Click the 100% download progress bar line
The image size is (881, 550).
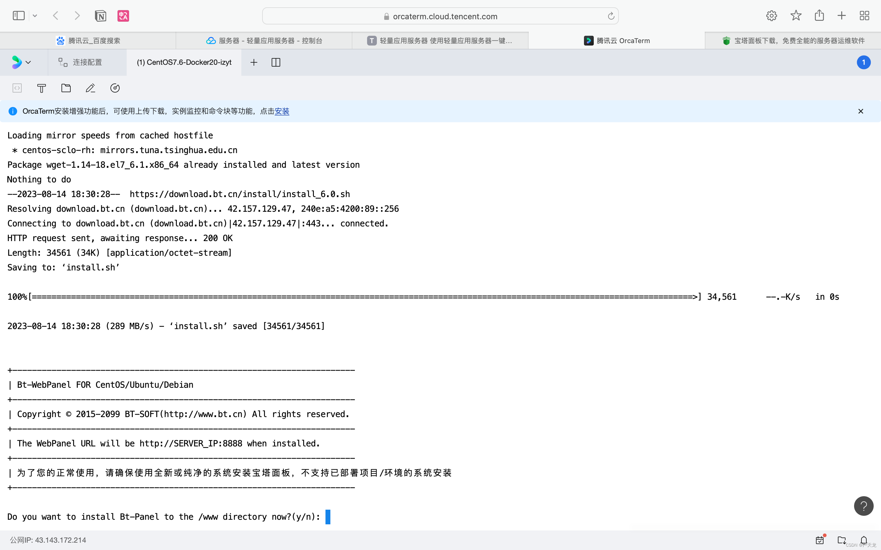(x=423, y=297)
